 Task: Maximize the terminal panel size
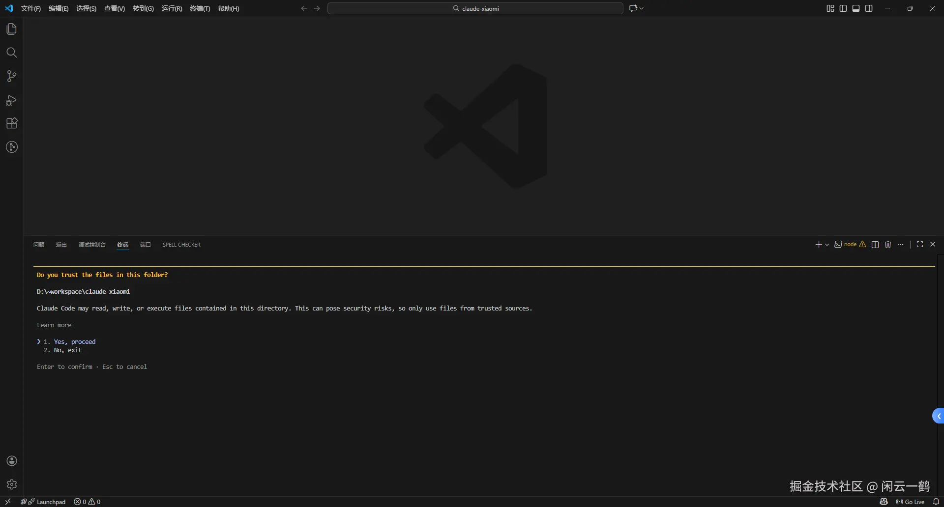(920, 244)
